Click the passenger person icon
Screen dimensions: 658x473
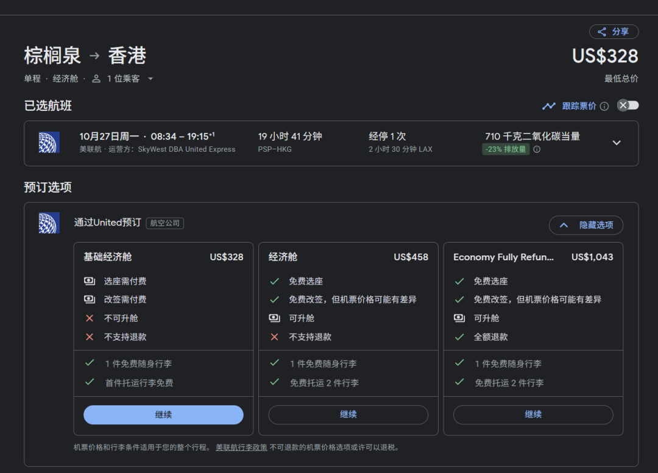coord(96,79)
